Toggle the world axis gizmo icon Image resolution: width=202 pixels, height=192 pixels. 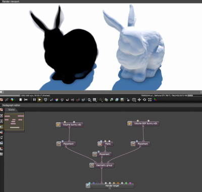pyautogui.click(x=155, y=100)
